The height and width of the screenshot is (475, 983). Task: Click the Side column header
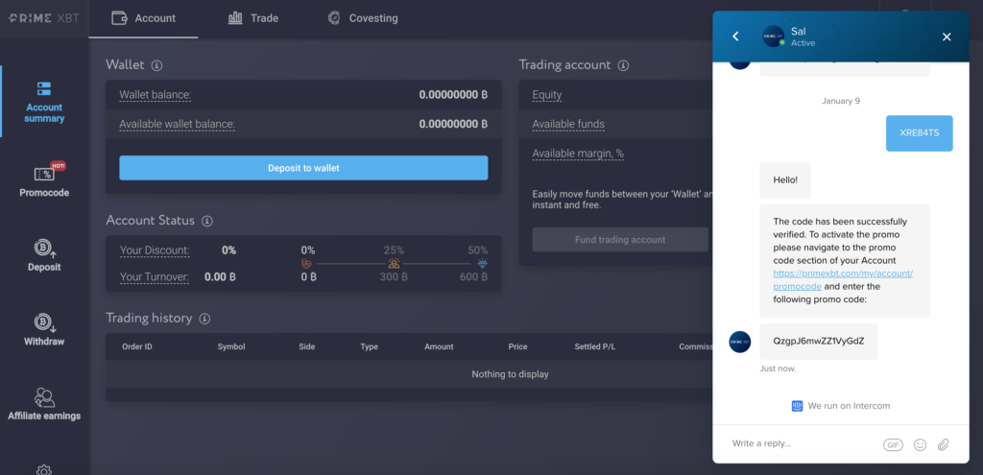306,346
